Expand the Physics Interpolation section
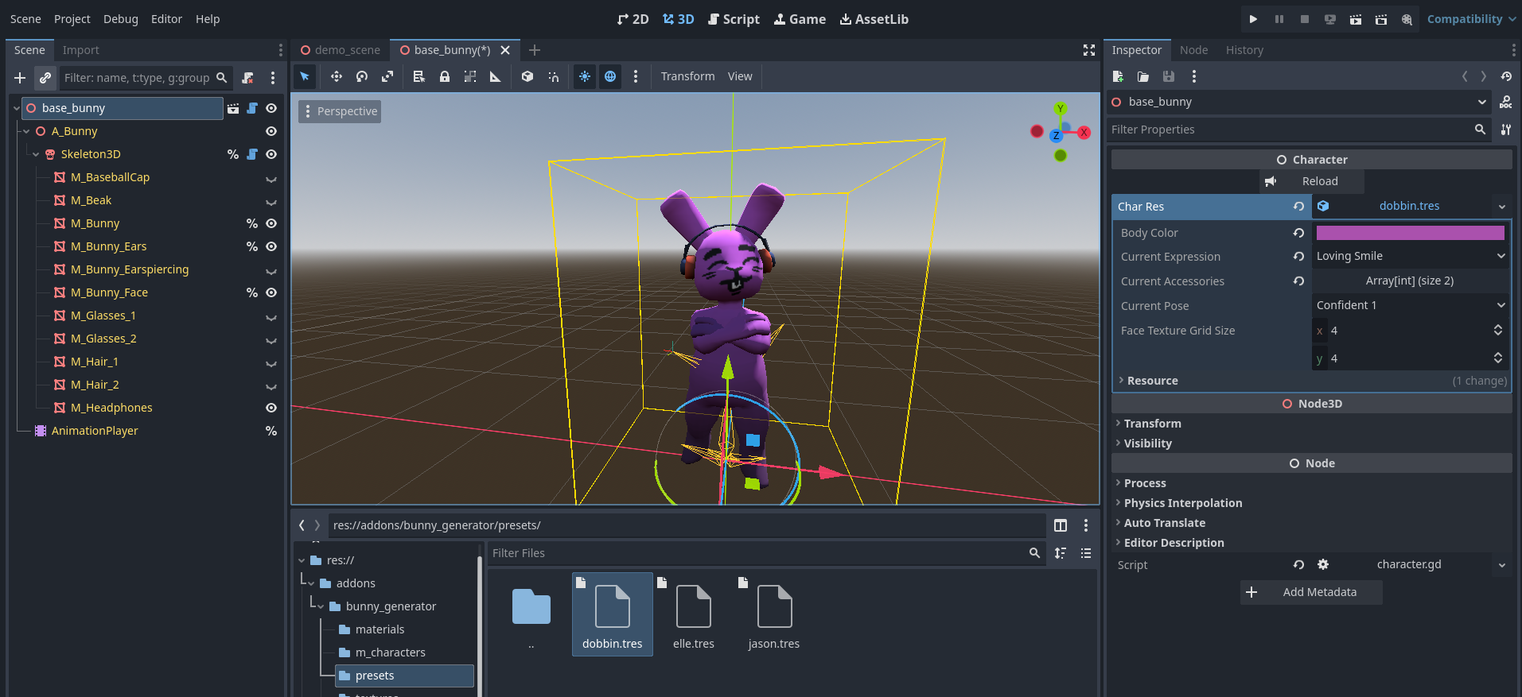 1312,503
